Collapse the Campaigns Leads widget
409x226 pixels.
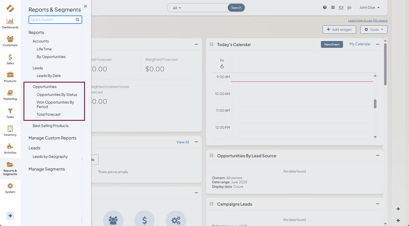tap(211, 204)
